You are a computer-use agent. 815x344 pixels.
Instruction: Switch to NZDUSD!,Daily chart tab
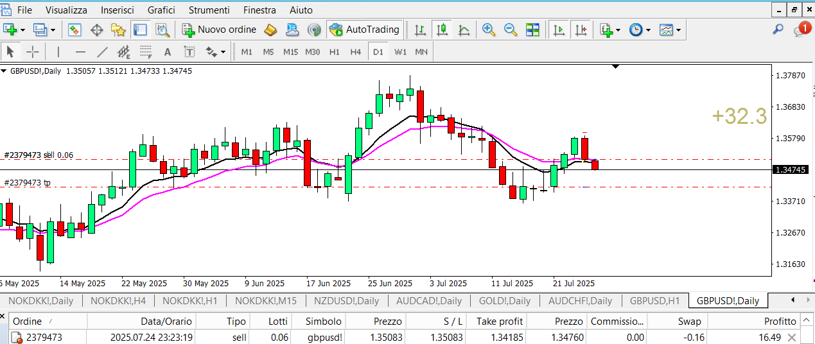click(346, 300)
